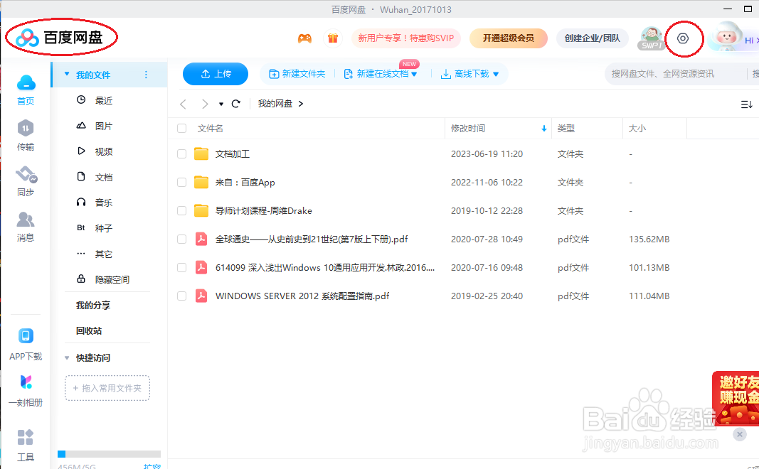This screenshot has width=759, height=469.
Task: Check the 导师计划课程 row checkbox
Action: click(x=181, y=211)
